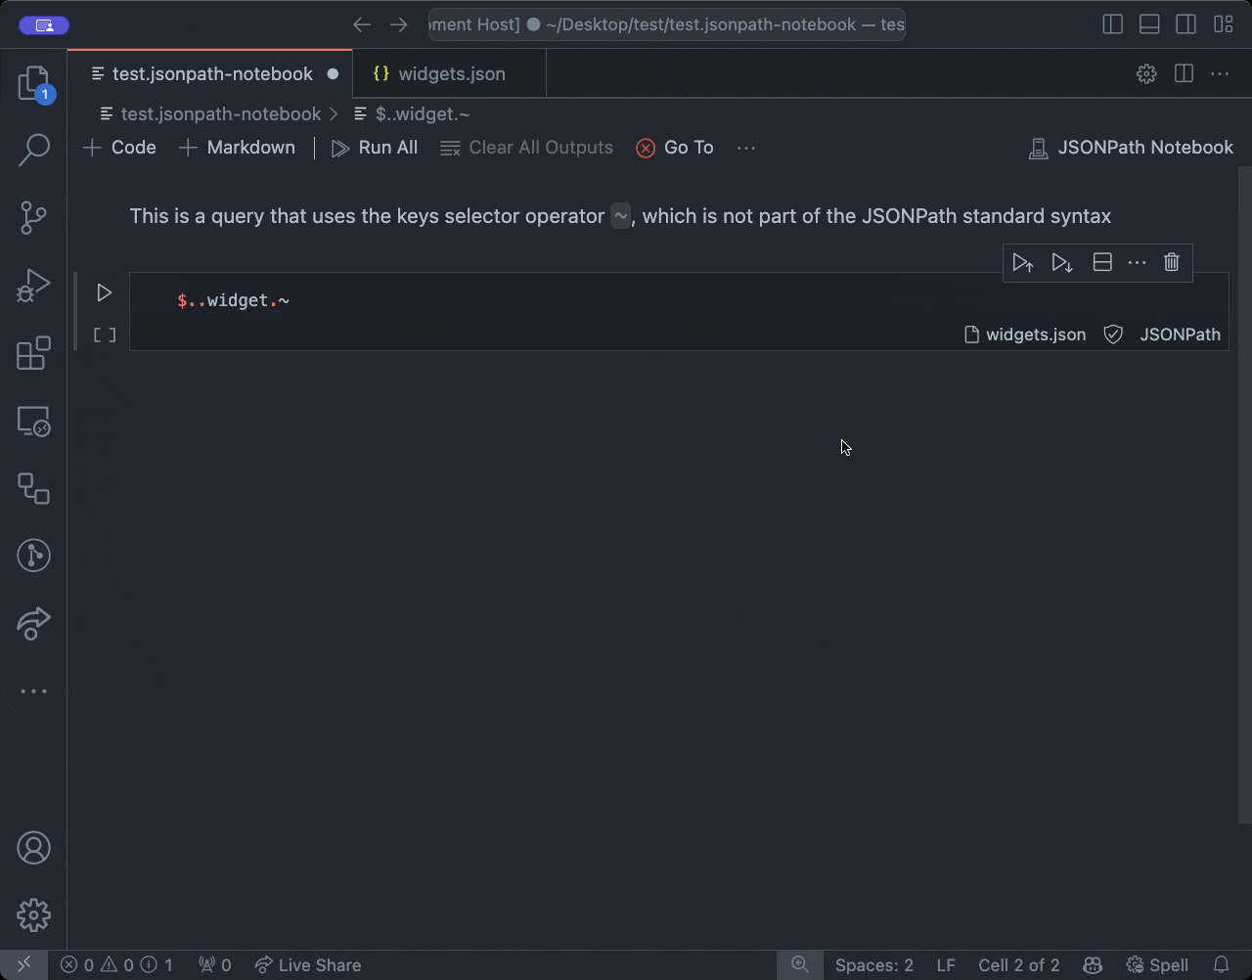Open Run and Debug view
1252x980 pixels.
[x=34, y=286]
